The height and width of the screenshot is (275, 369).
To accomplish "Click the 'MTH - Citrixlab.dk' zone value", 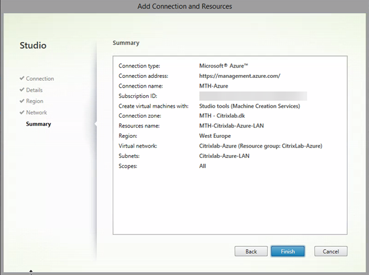I will click(x=222, y=116).
